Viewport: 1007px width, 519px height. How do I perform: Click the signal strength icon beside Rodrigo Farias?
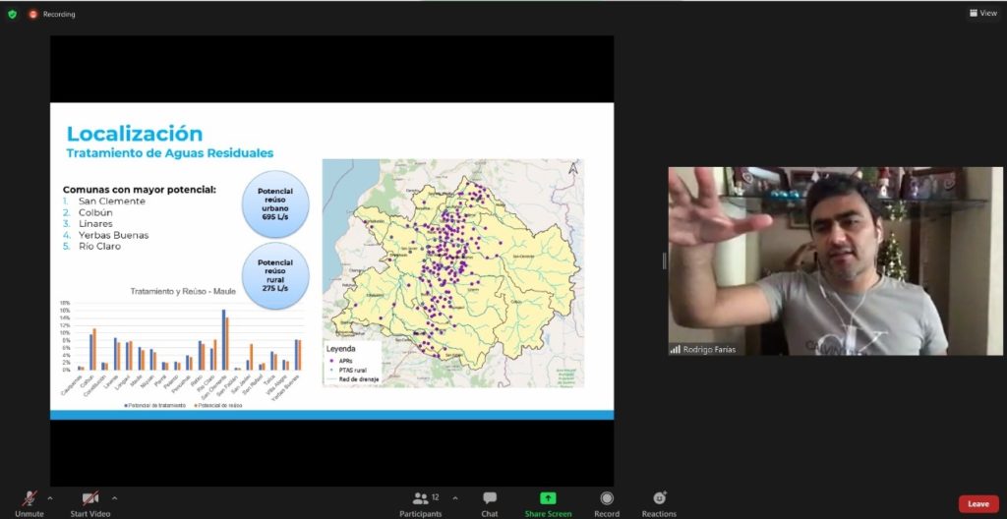click(x=676, y=349)
